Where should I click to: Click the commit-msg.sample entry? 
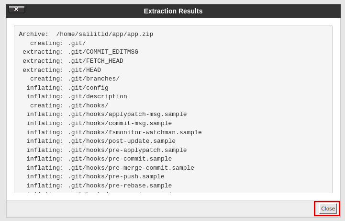pos(99,123)
